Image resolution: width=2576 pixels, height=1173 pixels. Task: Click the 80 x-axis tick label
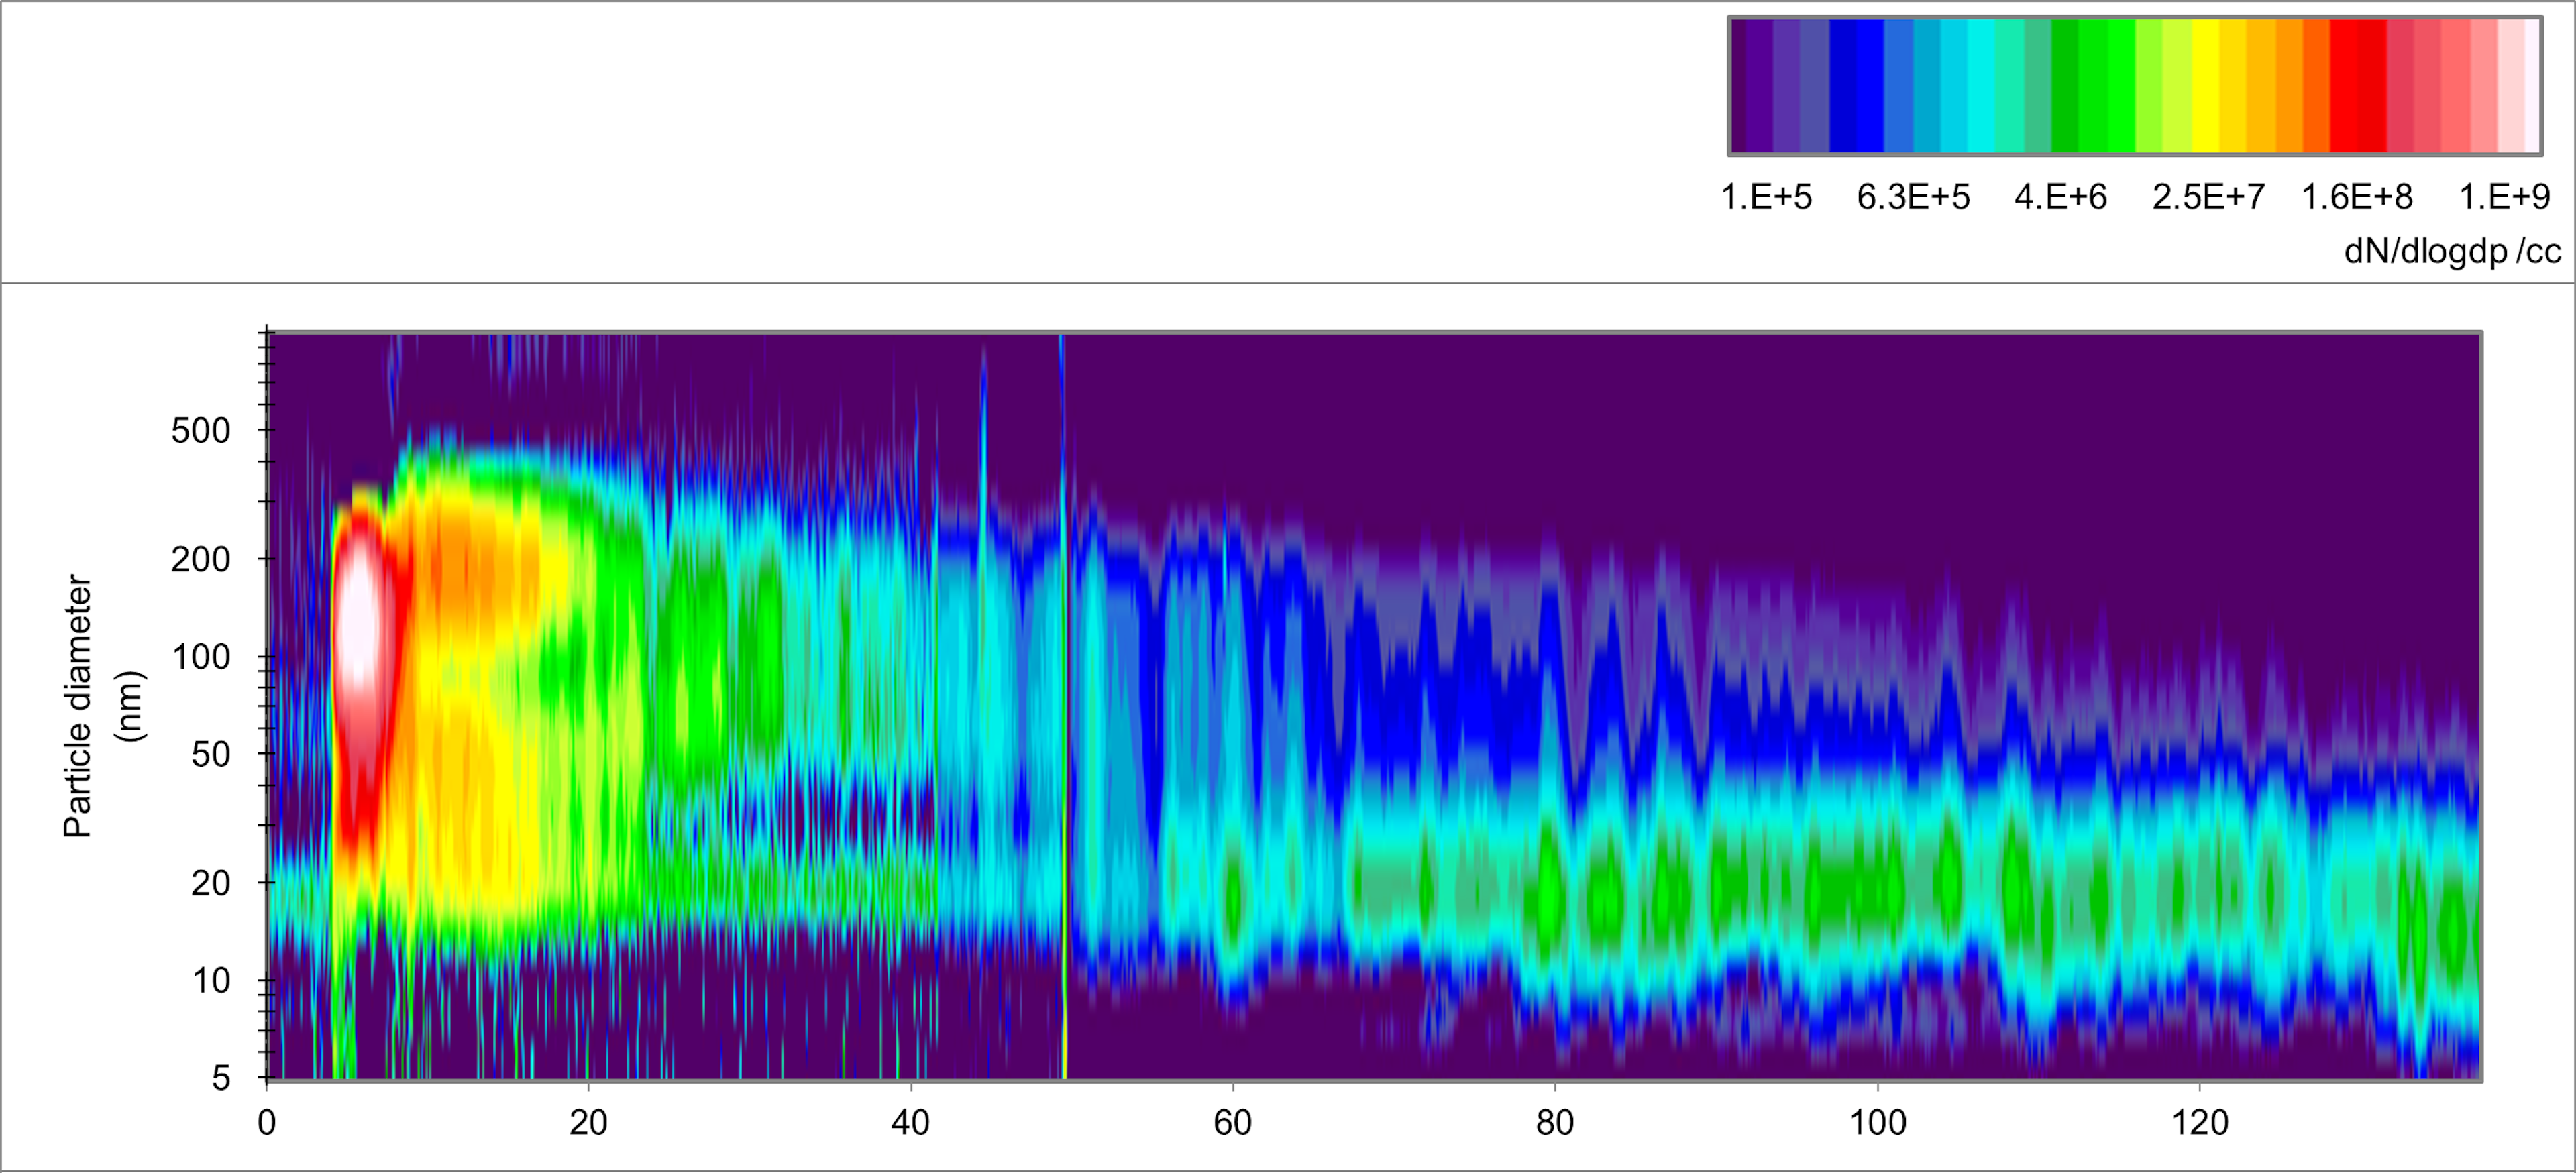[1555, 1123]
